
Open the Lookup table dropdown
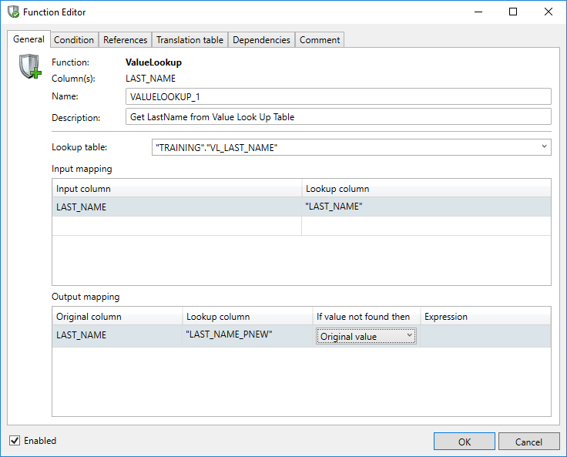(544, 146)
